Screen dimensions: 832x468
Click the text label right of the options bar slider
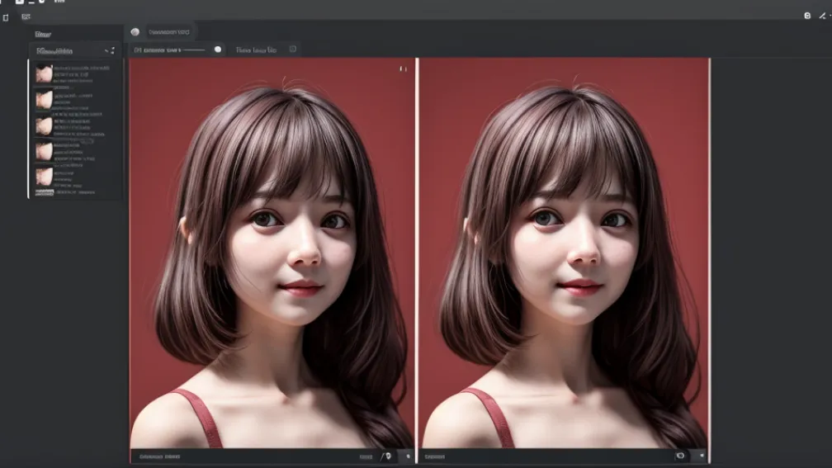tap(255, 50)
